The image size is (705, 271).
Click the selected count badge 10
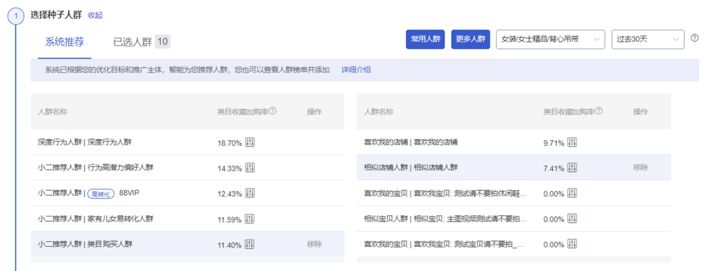[163, 42]
